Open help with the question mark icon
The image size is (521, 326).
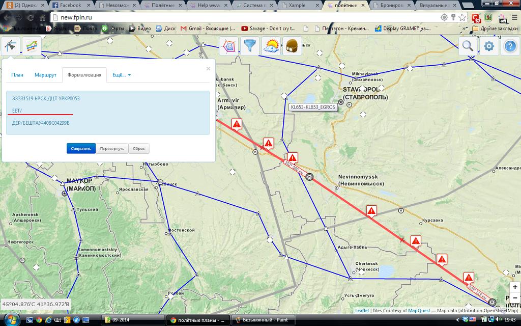point(510,46)
